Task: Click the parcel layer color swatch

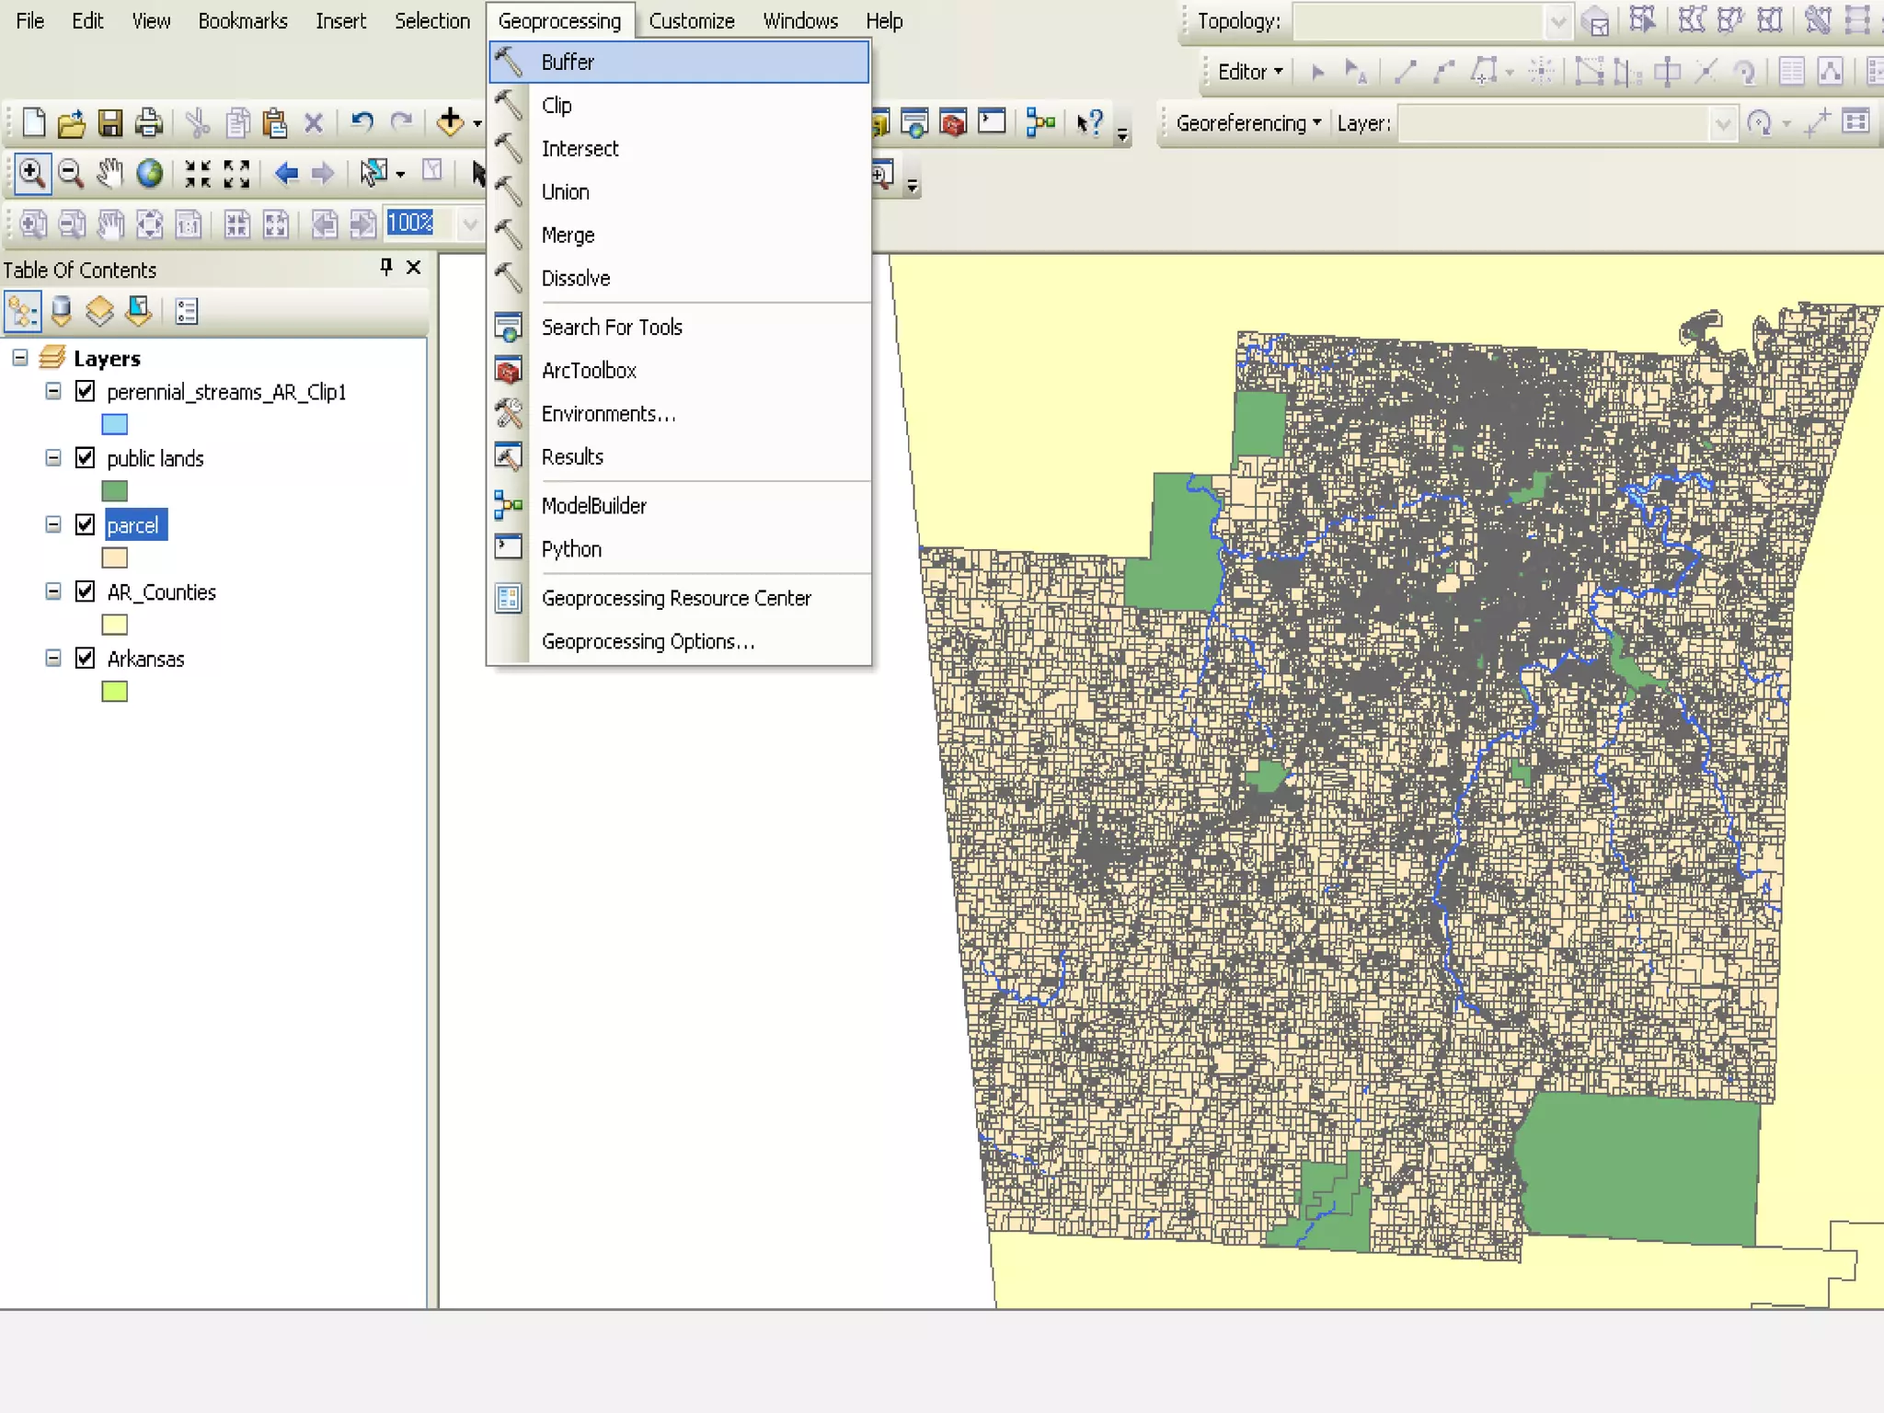Action: coord(114,558)
